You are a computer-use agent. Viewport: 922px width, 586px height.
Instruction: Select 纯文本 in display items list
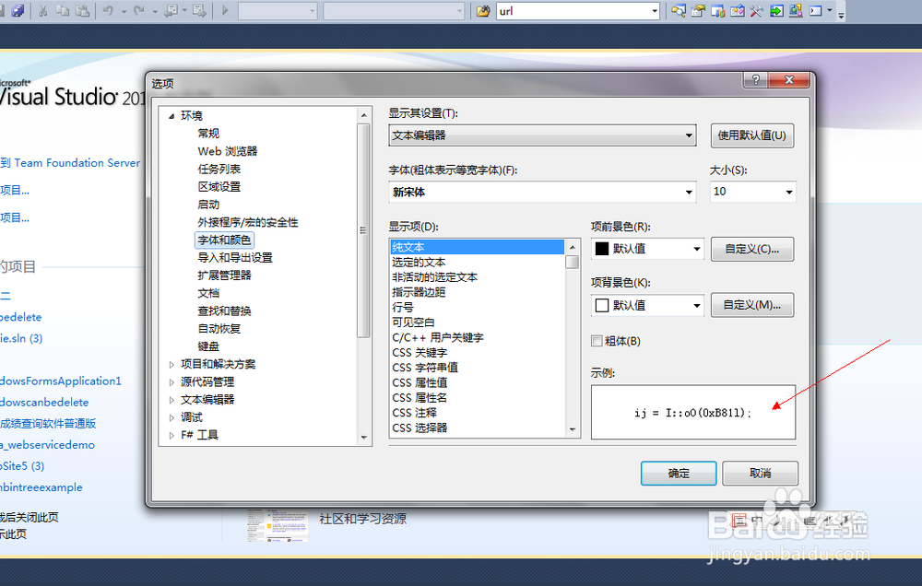[x=477, y=247]
